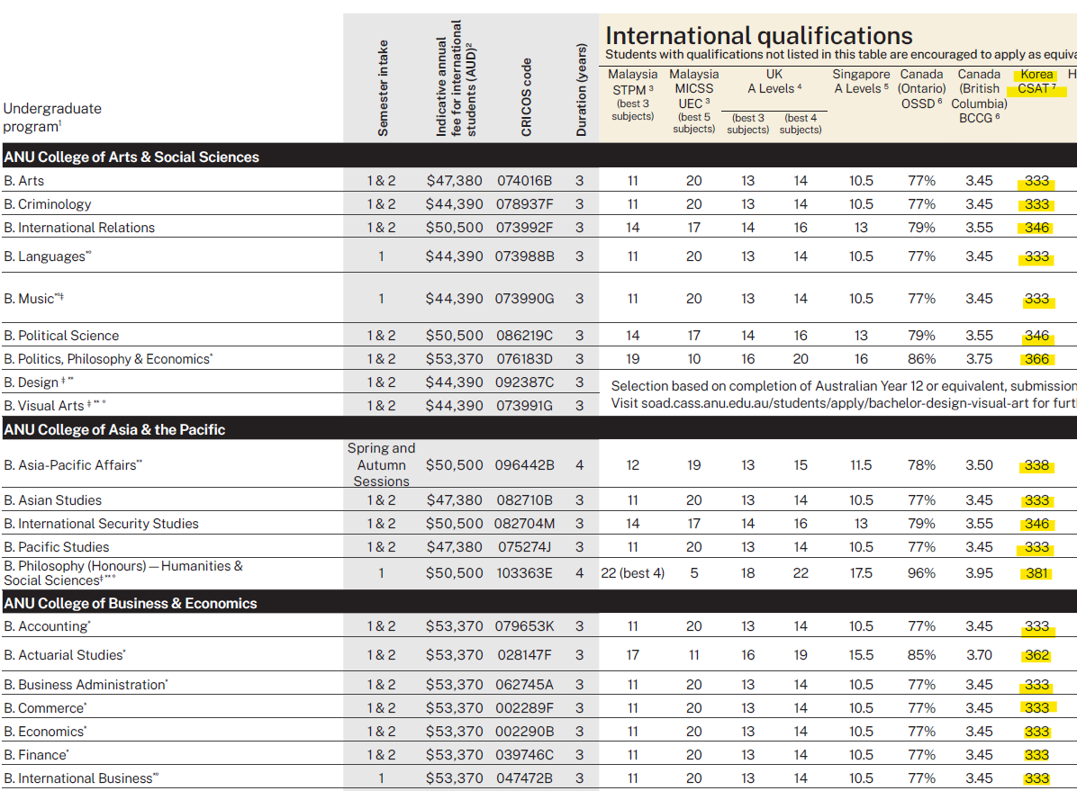Click 'B. Finance' program label
The width and height of the screenshot is (1077, 791).
coord(36,755)
